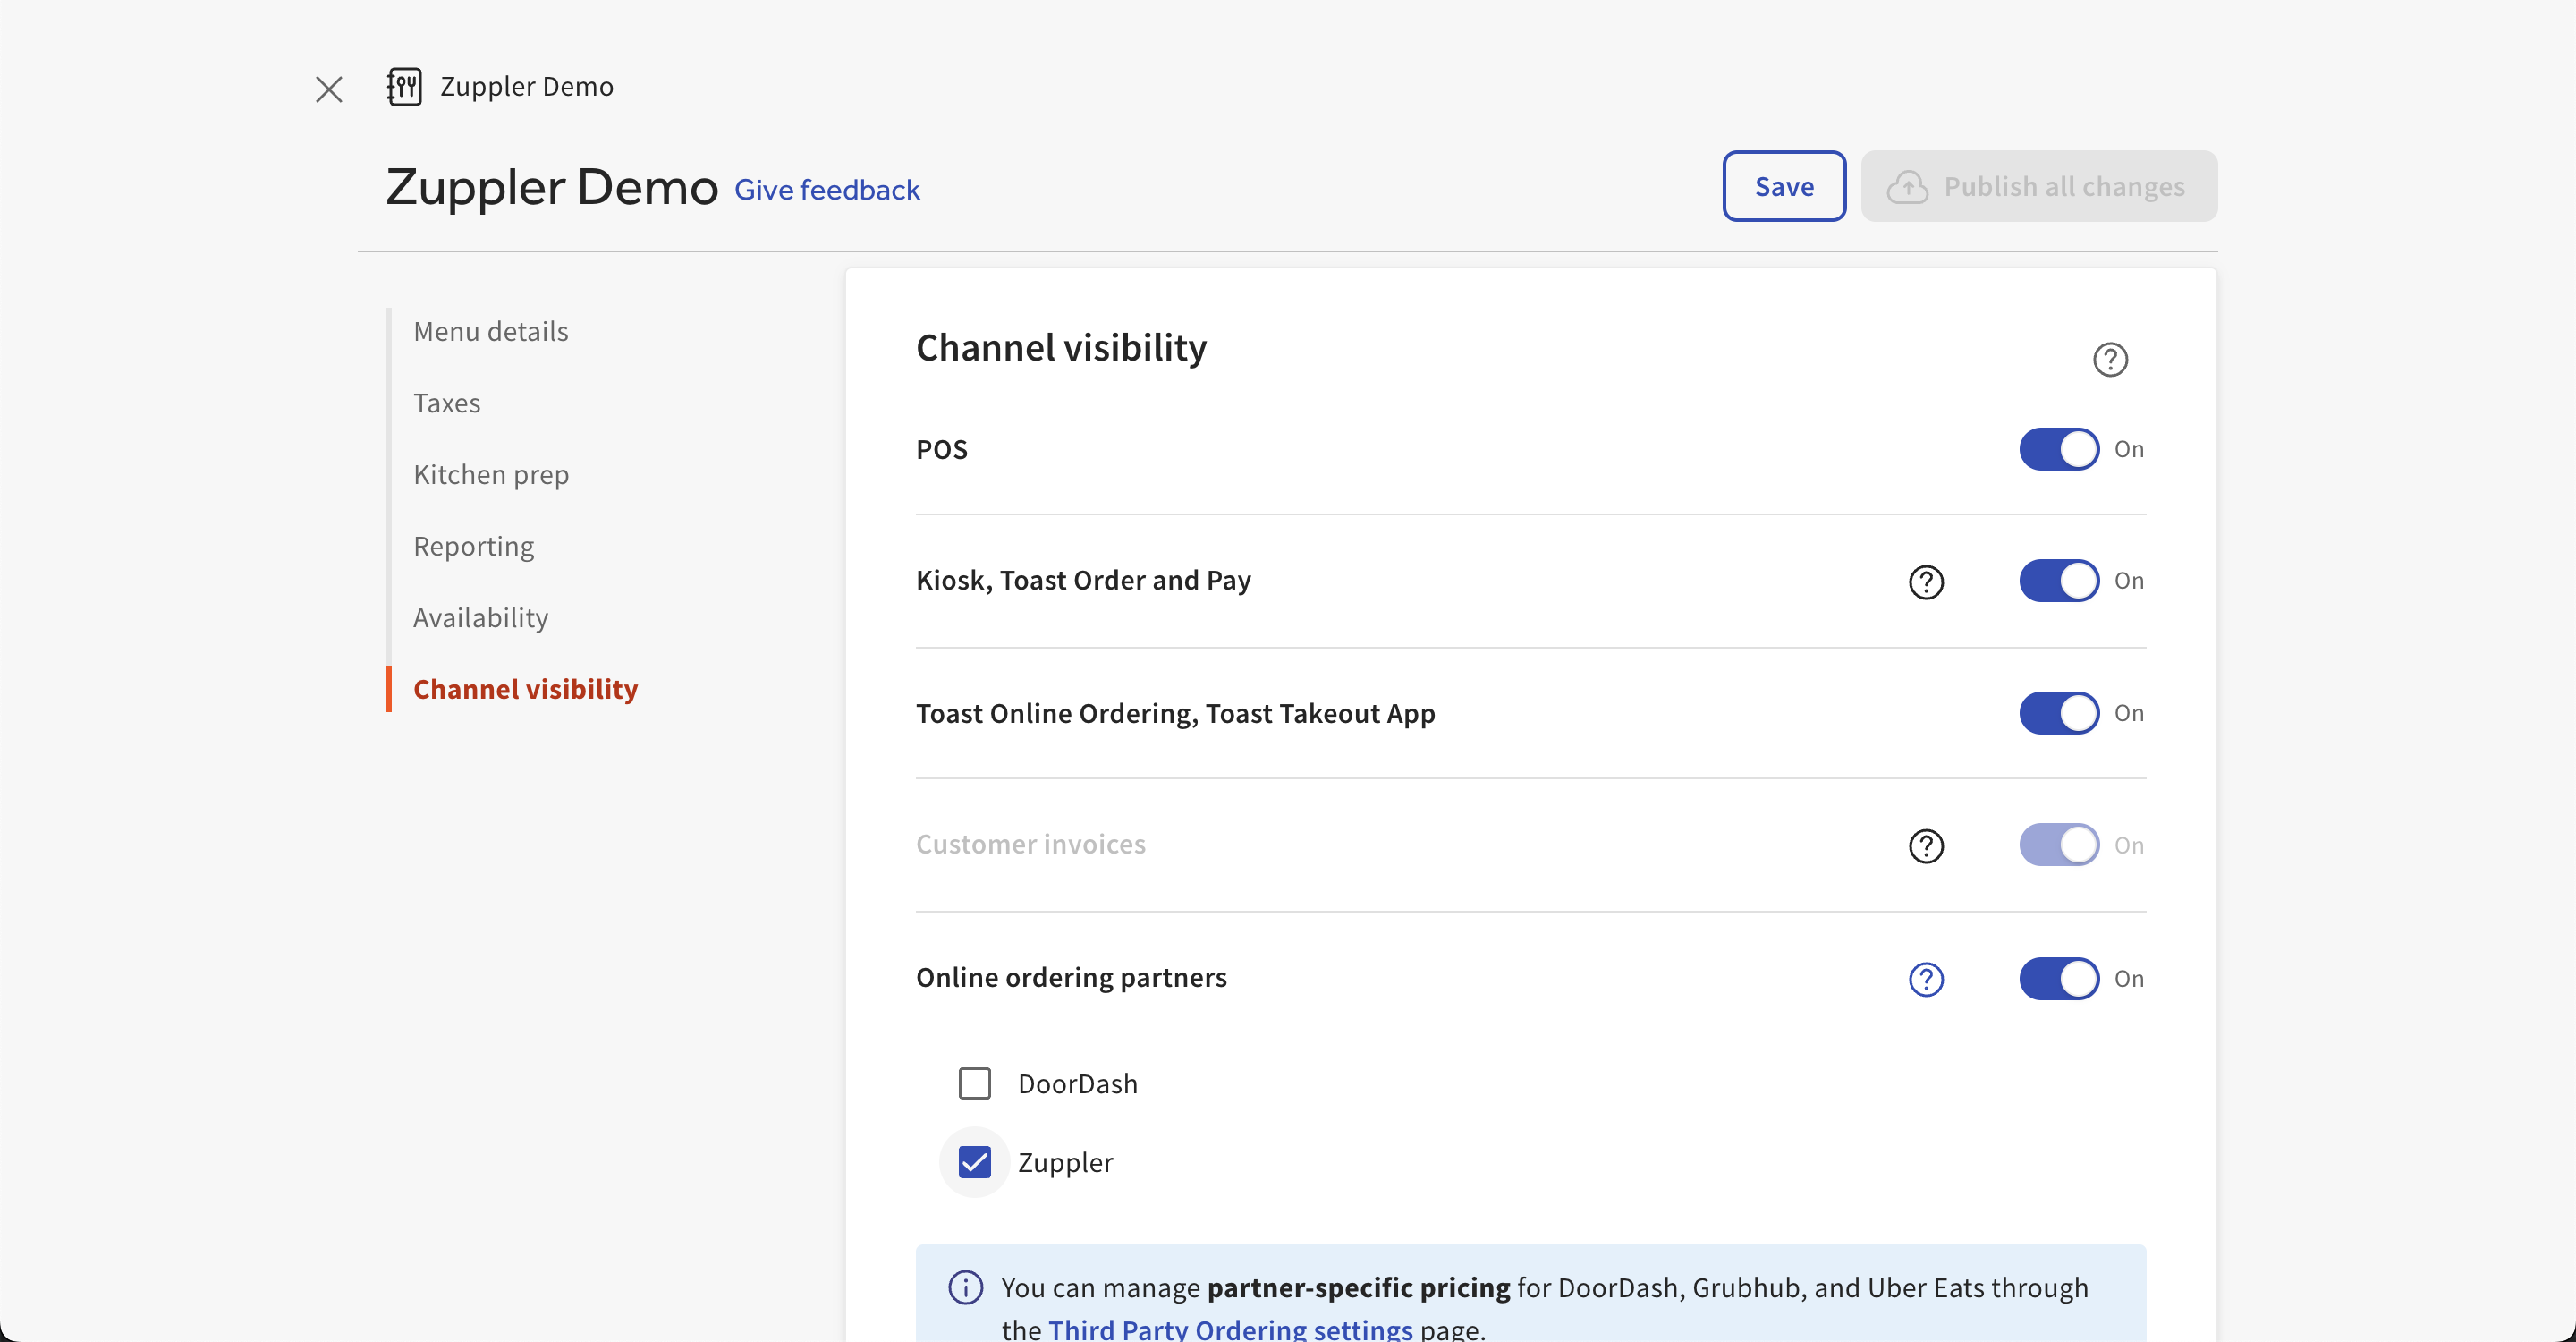Screen dimensions: 2576x1342
Task: Click the cloud upload publish icon
Action: [1907, 187]
